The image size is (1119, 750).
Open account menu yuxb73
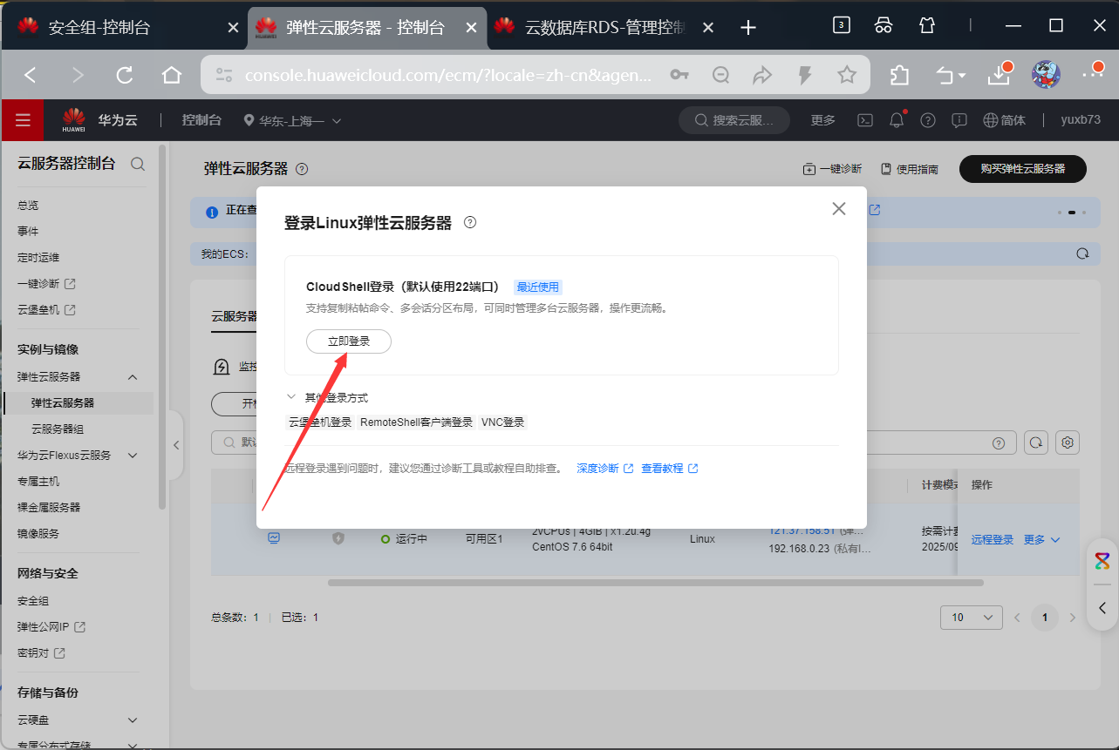click(1081, 120)
